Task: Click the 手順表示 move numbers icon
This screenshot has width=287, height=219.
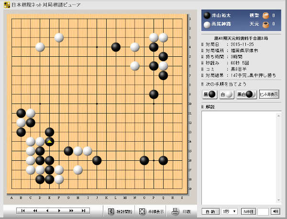Action: click(142, 211)
